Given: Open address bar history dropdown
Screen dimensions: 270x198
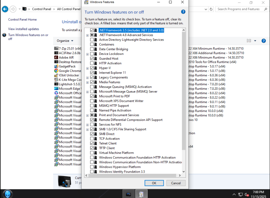Looking at the screenshot, I should tap(206, 9).
